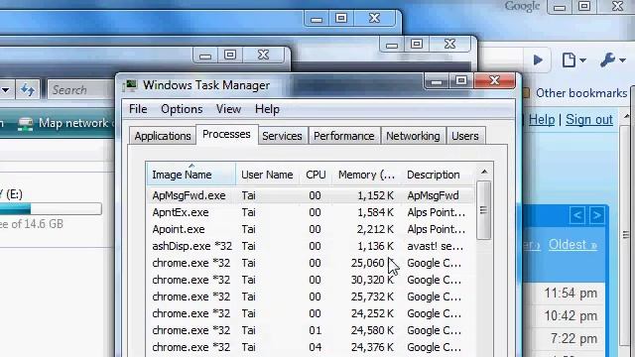Click Map network drive in Explorer toolbar
Screen dimensions: 635x357
pos(65,123)
